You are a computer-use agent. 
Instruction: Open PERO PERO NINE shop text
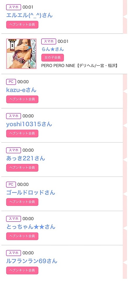pyautogui.click(x=79, y=66)
